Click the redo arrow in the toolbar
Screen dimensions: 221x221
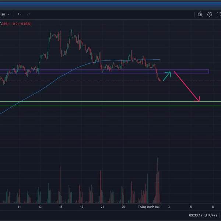(x=28, y=14)
